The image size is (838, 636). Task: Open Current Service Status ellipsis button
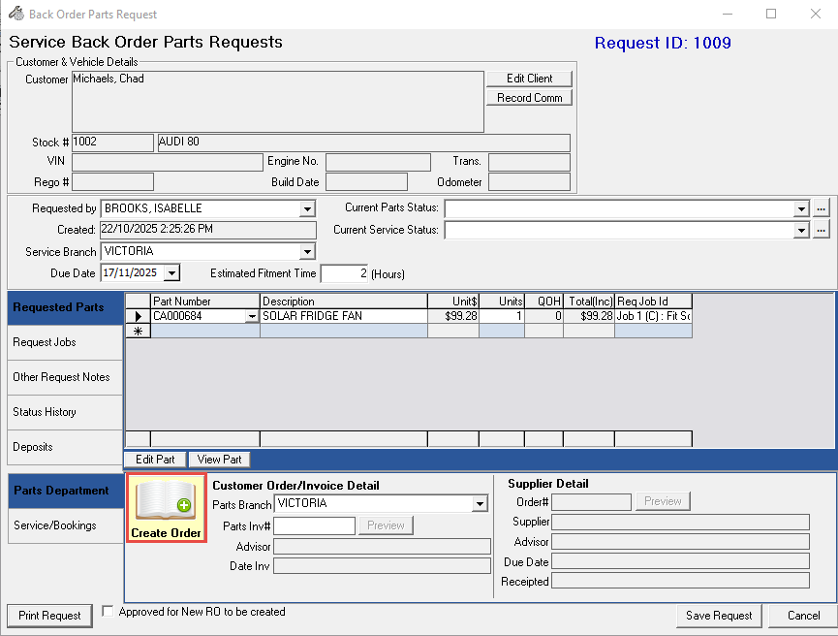pos(822,230)
